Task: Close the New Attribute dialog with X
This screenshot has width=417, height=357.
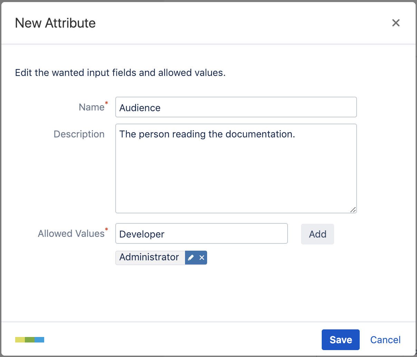Action: (x=396, y=23)
